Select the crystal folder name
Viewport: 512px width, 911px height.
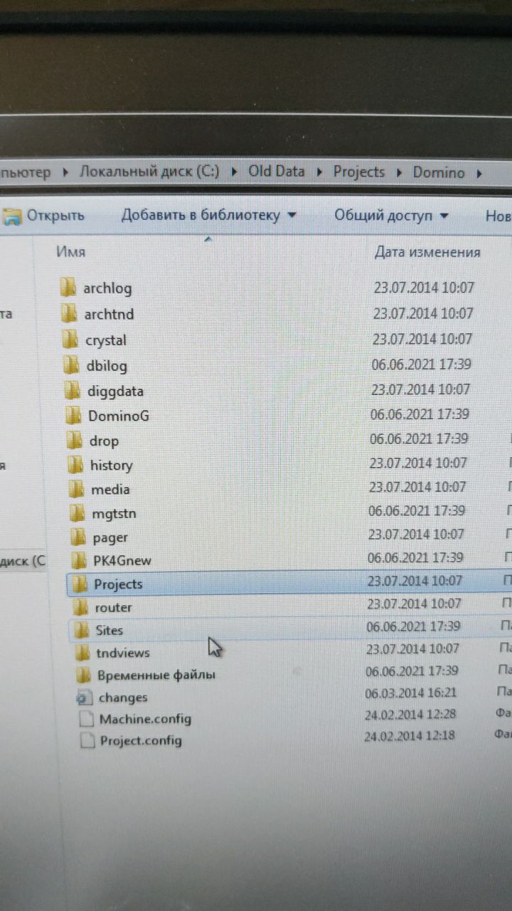click(106, 340)
